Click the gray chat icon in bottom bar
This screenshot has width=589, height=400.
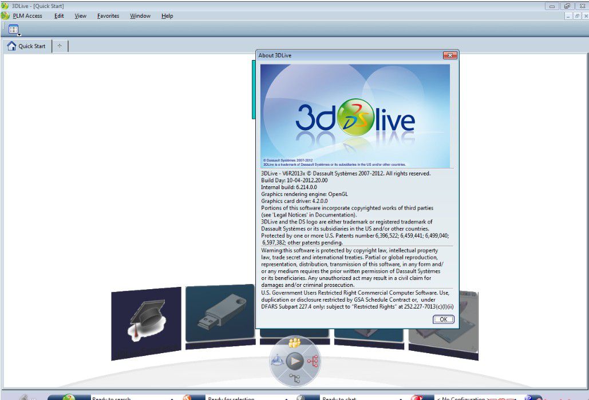(301, 397)
